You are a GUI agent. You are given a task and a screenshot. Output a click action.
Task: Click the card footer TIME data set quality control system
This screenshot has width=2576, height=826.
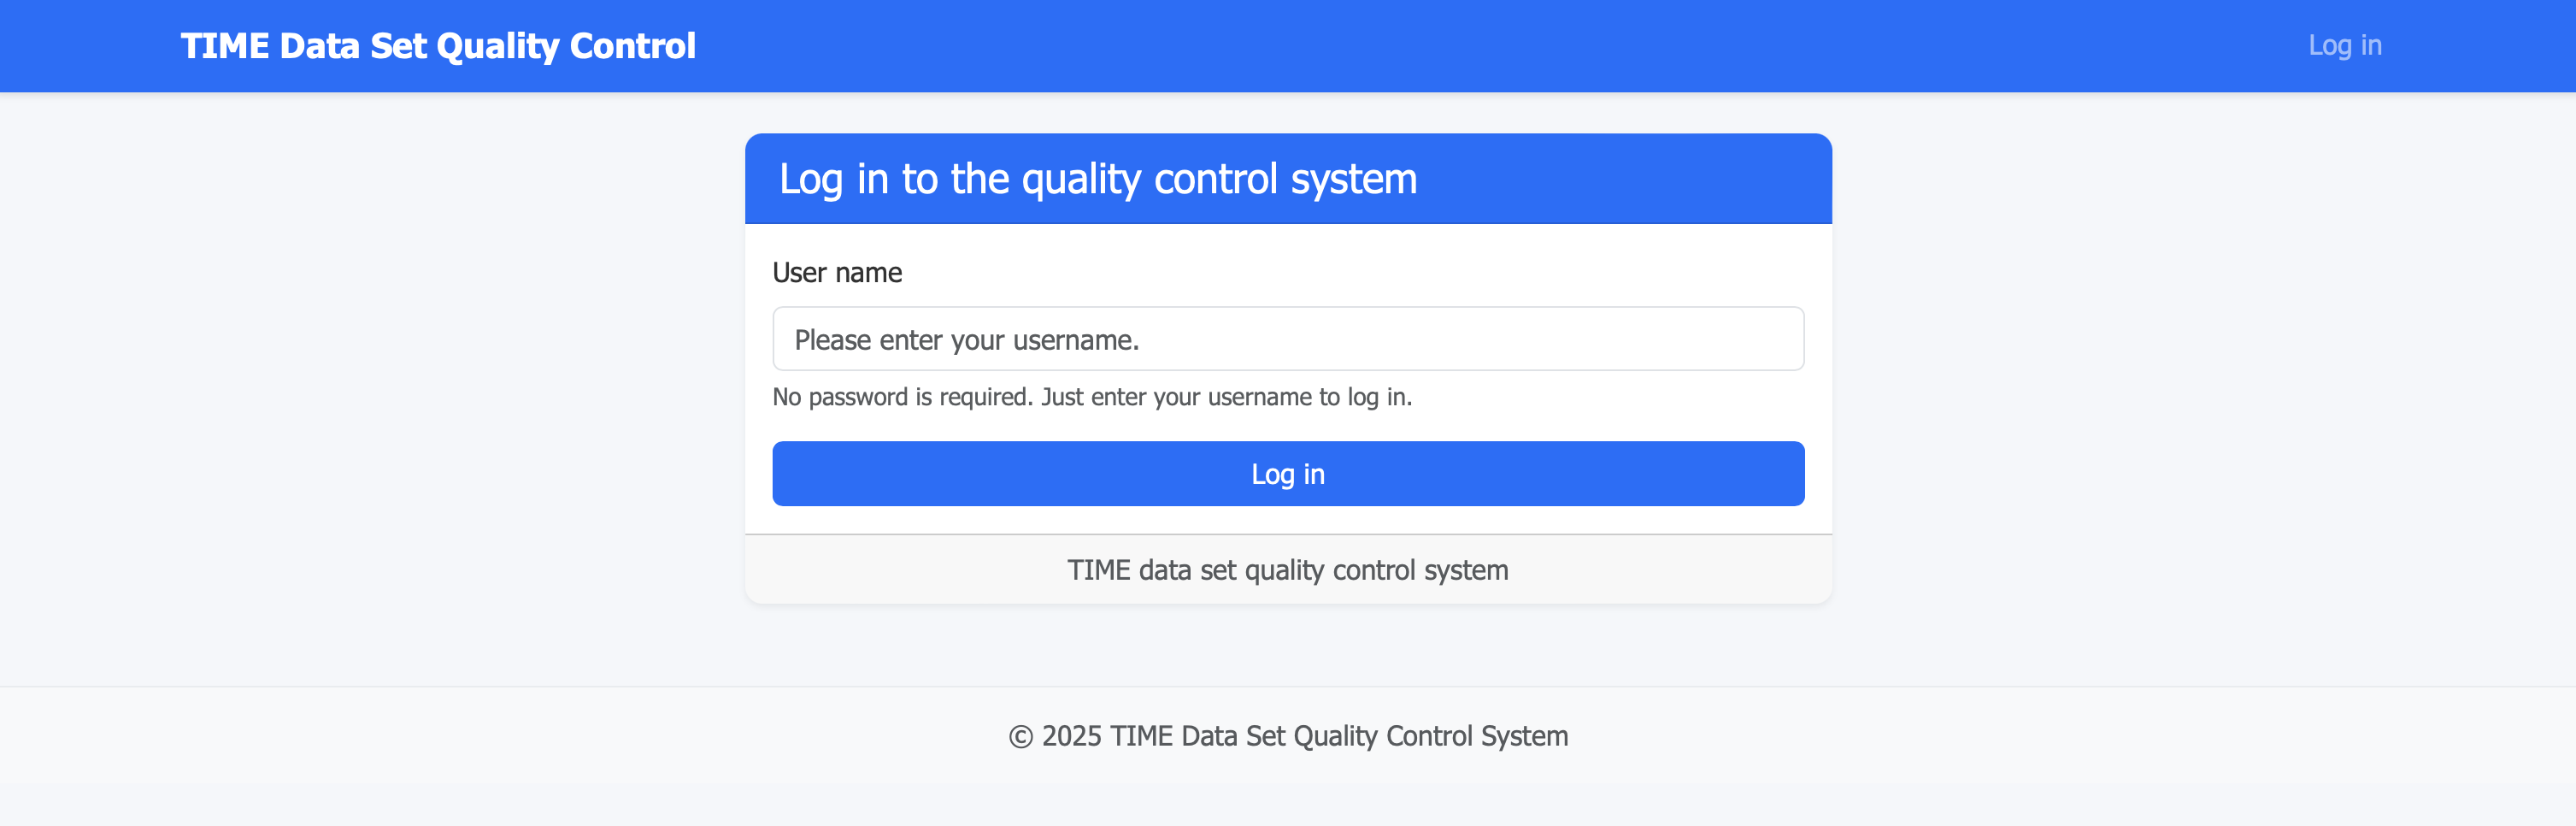click(1287, 570)
